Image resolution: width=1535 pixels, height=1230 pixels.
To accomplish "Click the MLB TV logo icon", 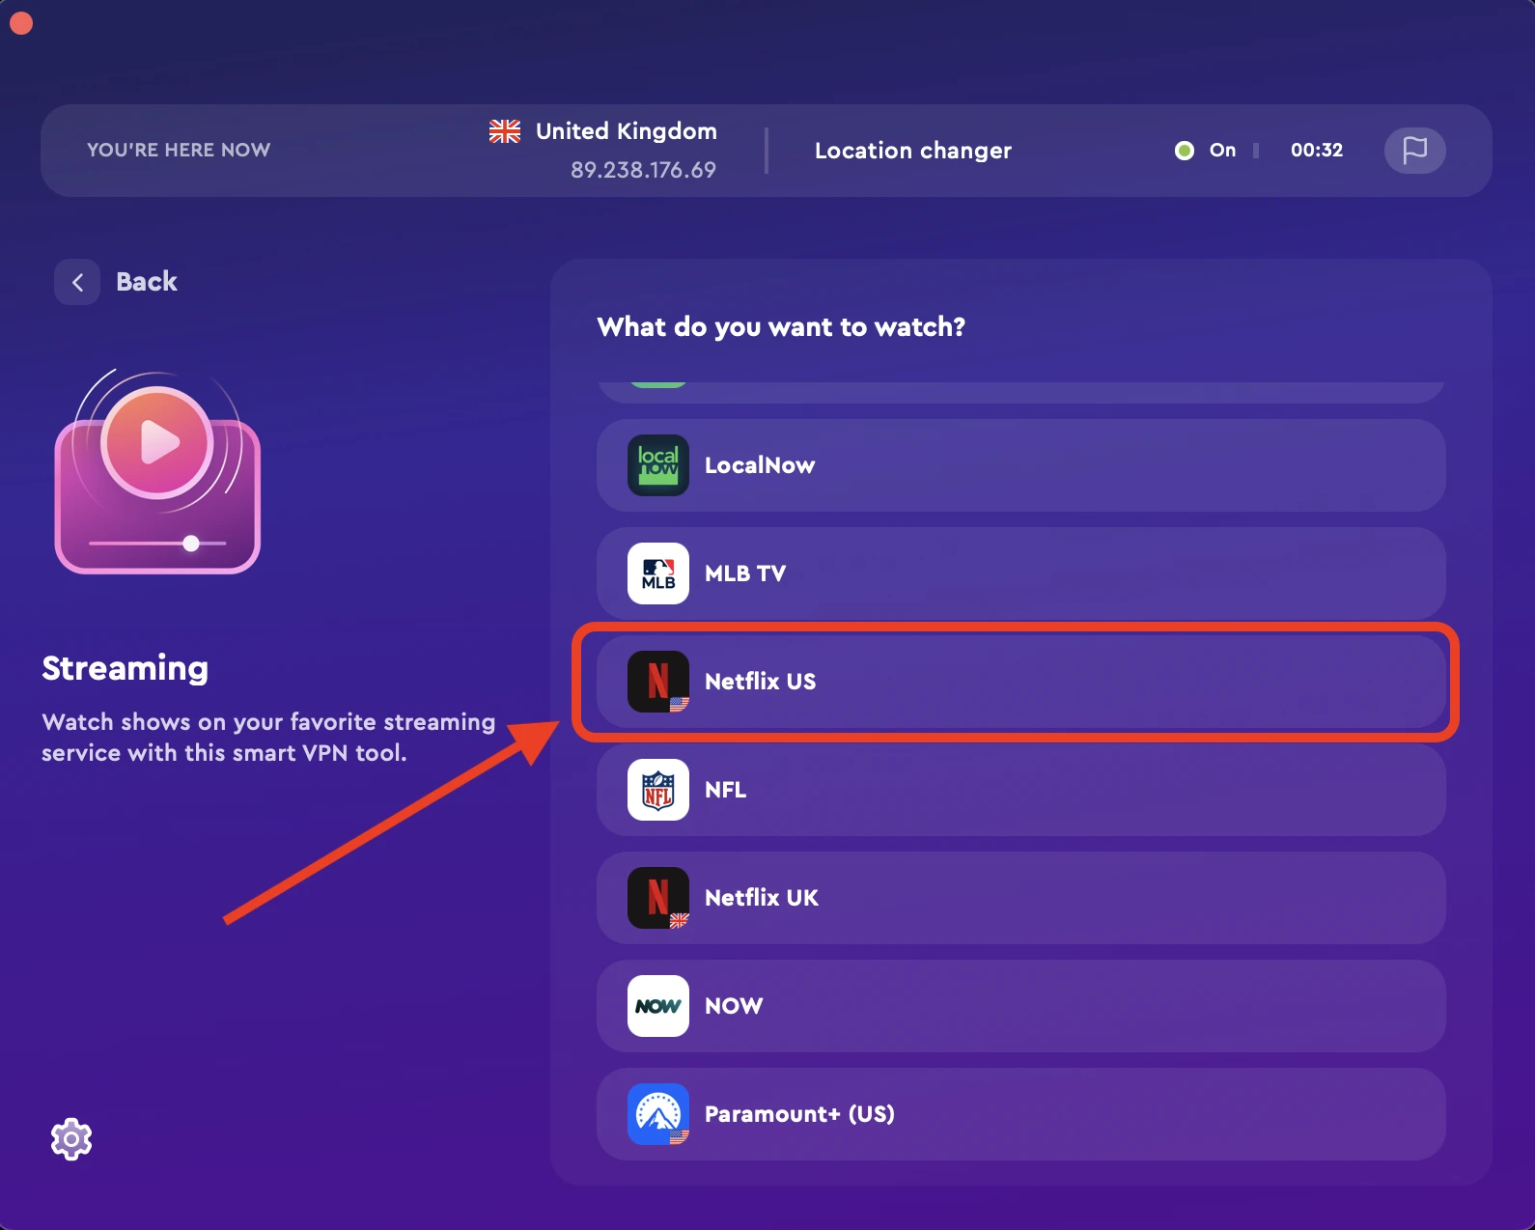I will [658, 573].
